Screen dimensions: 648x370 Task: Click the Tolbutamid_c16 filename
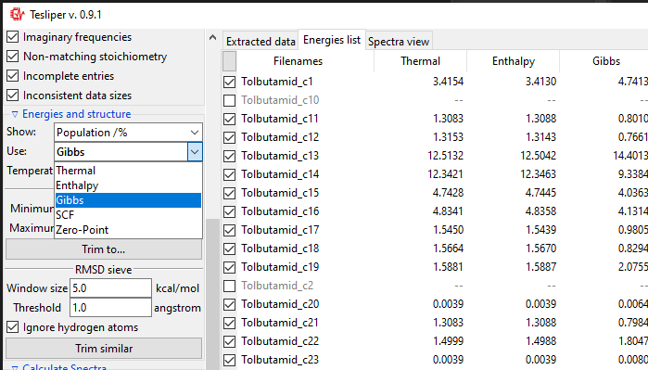(280, 211)
